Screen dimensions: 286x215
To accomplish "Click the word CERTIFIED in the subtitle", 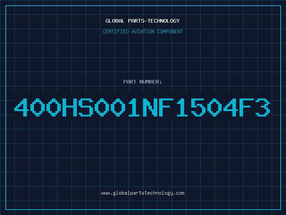I will 116,32.
